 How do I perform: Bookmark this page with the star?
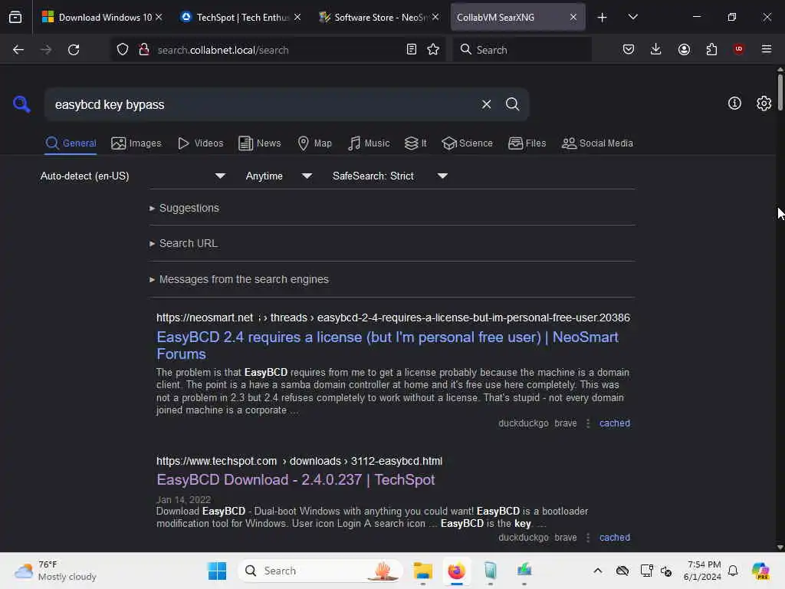433,50
